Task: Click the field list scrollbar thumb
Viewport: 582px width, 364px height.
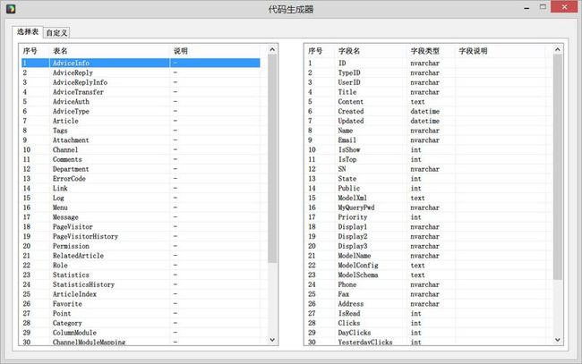Action: [x=558, y=167]
